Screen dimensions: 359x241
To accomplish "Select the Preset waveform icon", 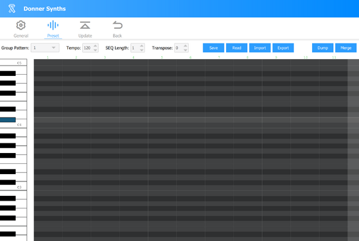I will [53, 25].
